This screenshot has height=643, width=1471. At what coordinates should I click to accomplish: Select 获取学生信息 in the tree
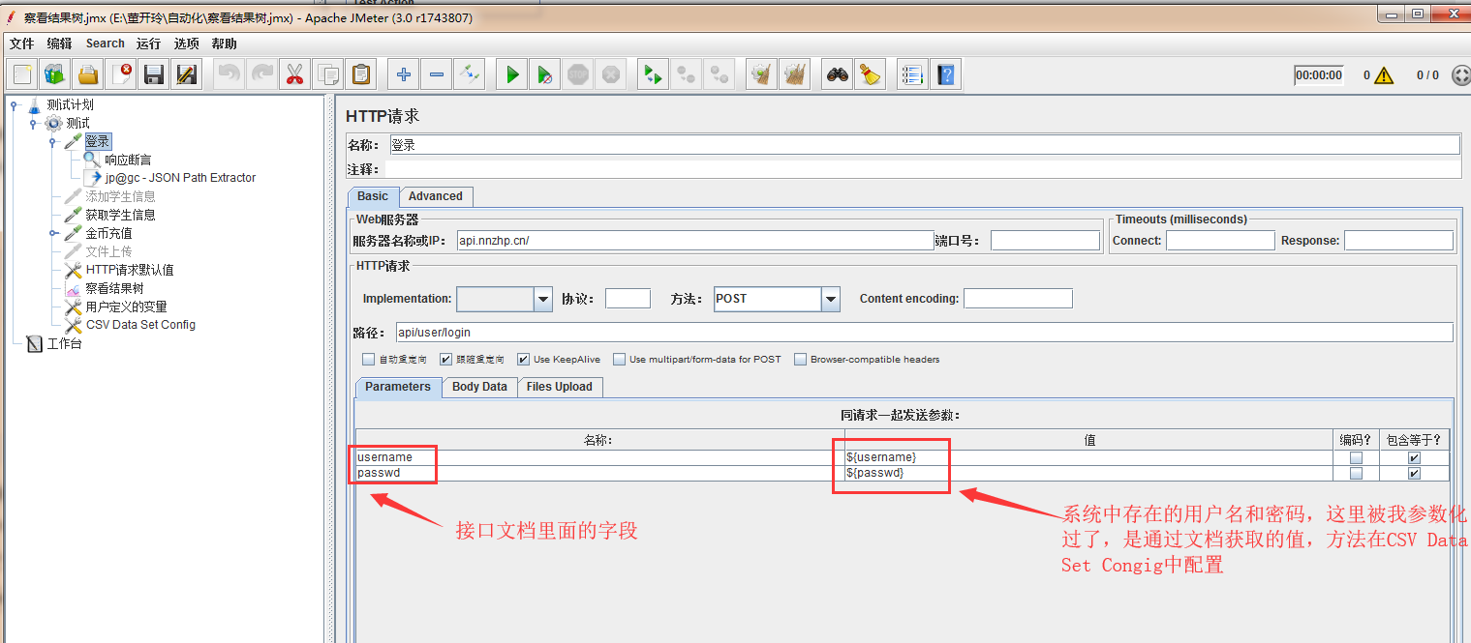tap(120, 215)
